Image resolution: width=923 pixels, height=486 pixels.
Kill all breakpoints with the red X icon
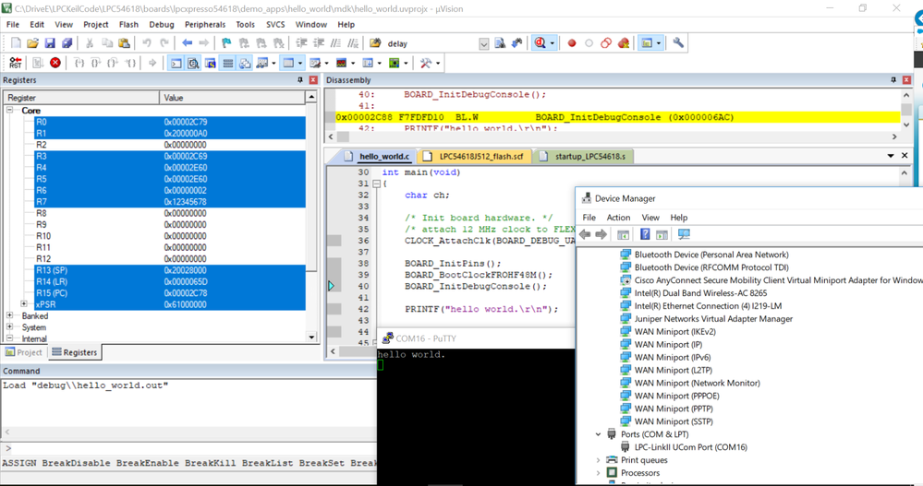[624, 43]
